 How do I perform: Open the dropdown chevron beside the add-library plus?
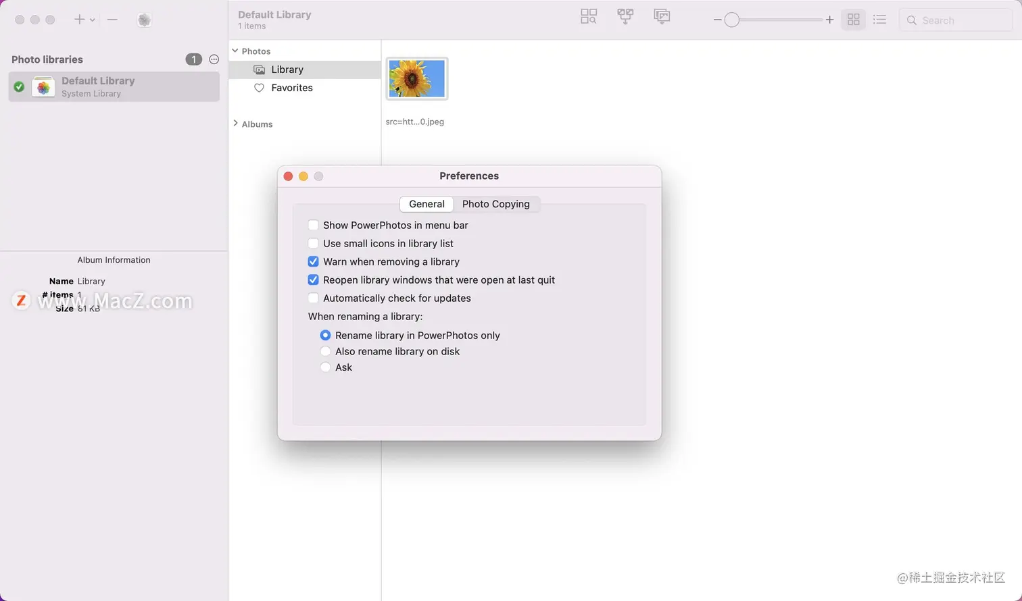tap(93, 20)
